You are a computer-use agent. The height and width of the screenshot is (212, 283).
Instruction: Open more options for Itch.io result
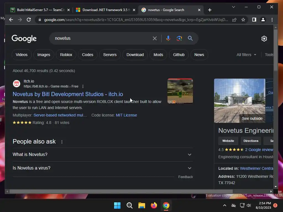(83, 86)
